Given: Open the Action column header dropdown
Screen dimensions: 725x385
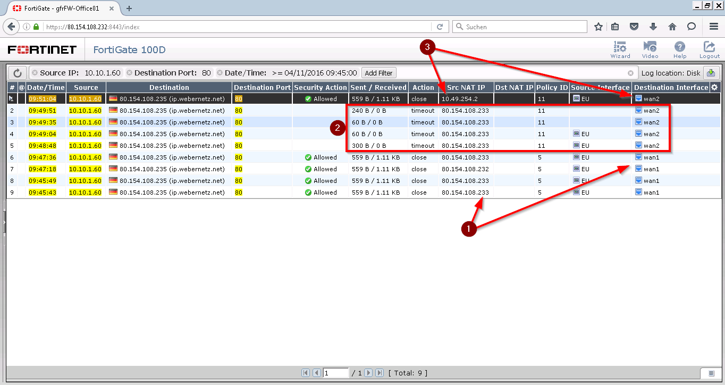Looking at the screenshot, I should [423, 87].
